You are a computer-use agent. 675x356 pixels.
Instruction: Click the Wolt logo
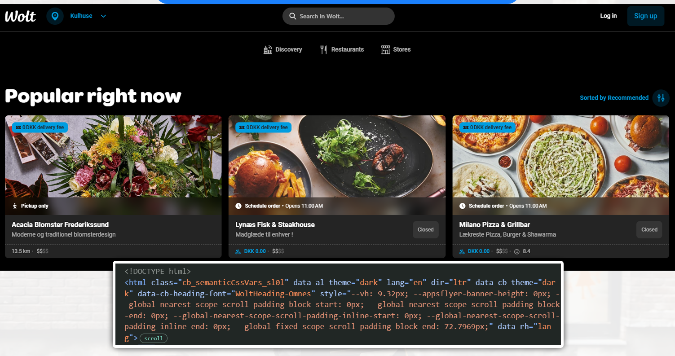tap(20, 16)
